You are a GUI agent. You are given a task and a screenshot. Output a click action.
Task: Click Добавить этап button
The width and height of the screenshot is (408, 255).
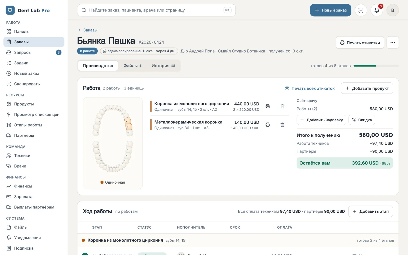point(371,211)
